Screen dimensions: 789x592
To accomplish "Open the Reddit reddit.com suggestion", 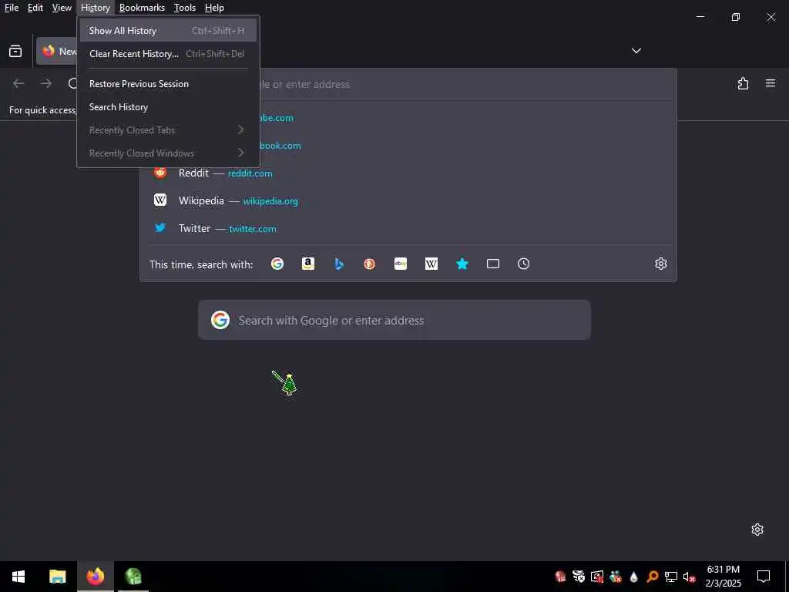I will (408, 173).
